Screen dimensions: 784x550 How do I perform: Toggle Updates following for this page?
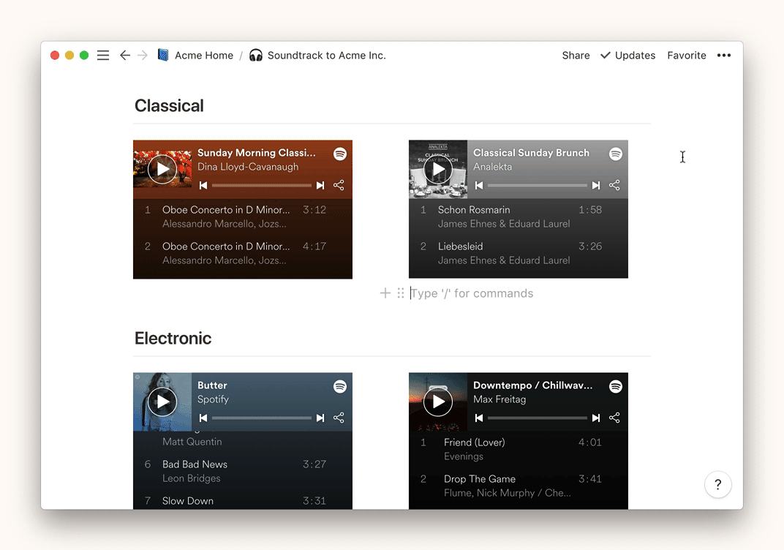[627, 56]
